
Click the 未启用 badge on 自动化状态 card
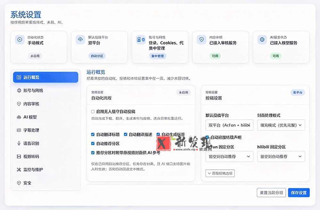tap(35, 56)
